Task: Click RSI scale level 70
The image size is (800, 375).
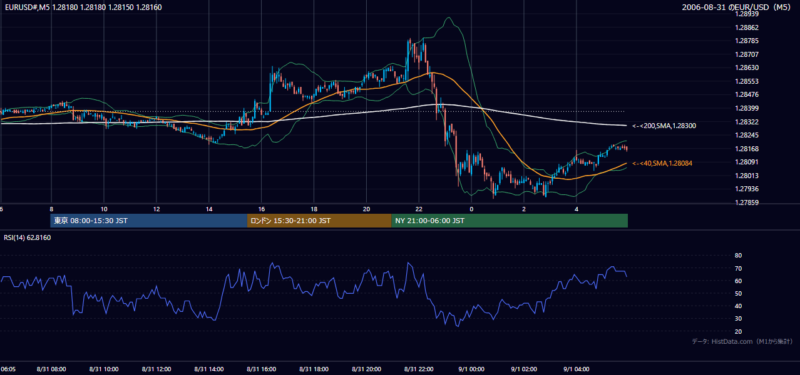Action: (x=738, y=268)
